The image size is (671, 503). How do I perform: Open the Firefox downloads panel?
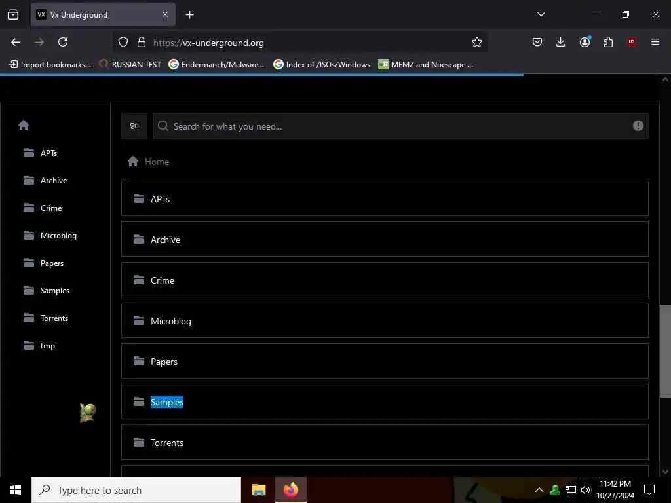pos(561,42)
